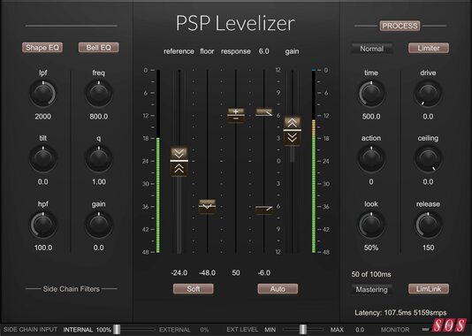Click the EXTERNAL 0% label
472x336 pixels.
pos(184,330)
